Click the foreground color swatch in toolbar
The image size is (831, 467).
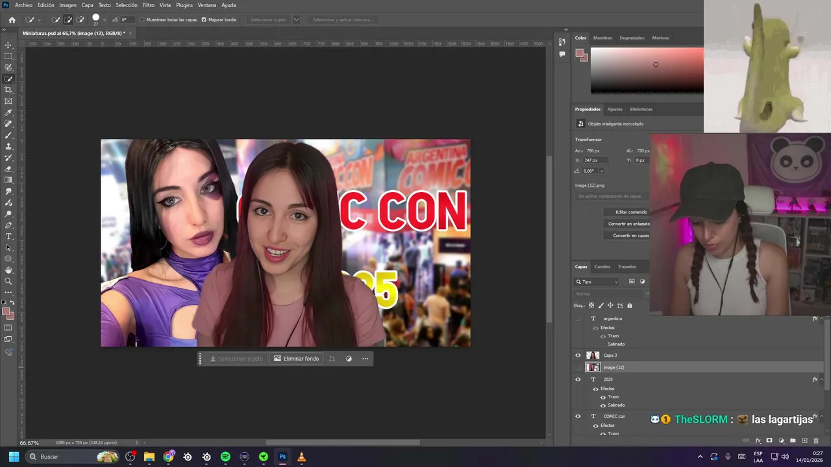click(x=6, y=312)
